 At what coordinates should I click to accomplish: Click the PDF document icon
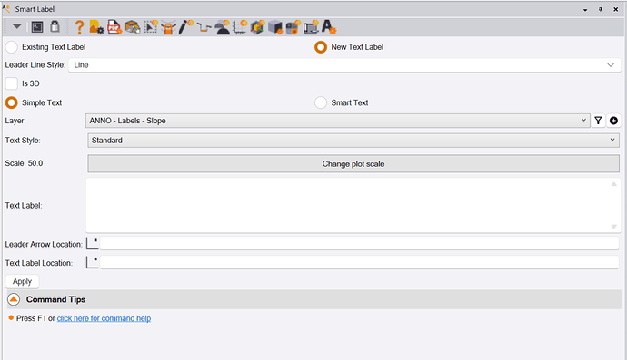pyautogui.click(x=114, y=27)
